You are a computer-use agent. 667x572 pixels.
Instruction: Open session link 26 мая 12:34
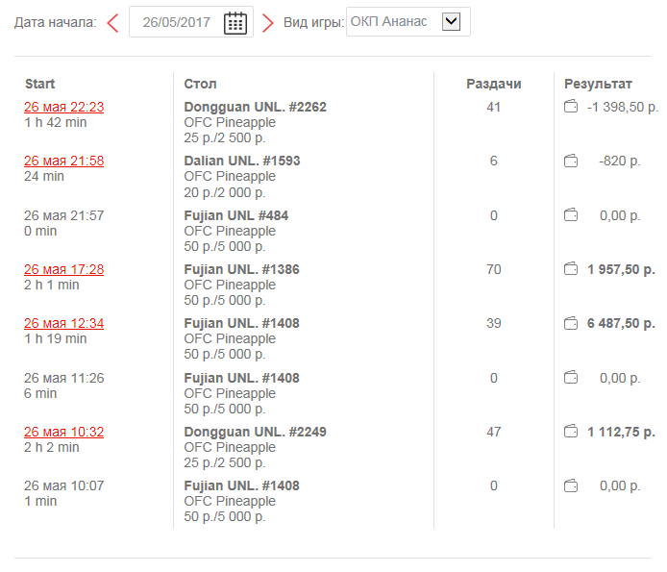pyautogui.click(x=63, y=323)
